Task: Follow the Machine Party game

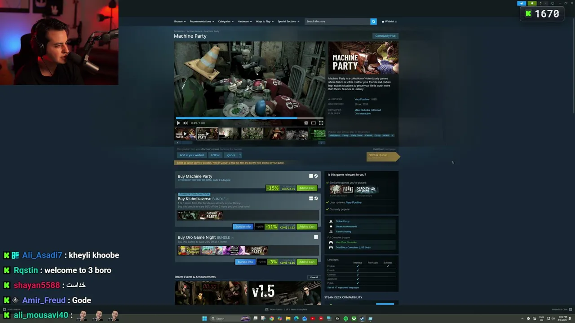Action: point(215,155)
